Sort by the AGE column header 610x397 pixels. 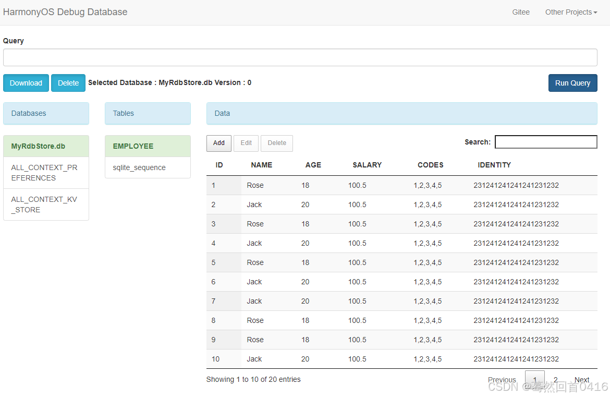coord(313,165)
